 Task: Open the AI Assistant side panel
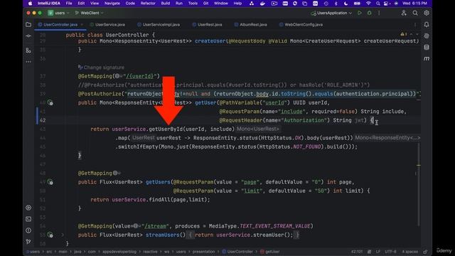(x=427, y=36)
